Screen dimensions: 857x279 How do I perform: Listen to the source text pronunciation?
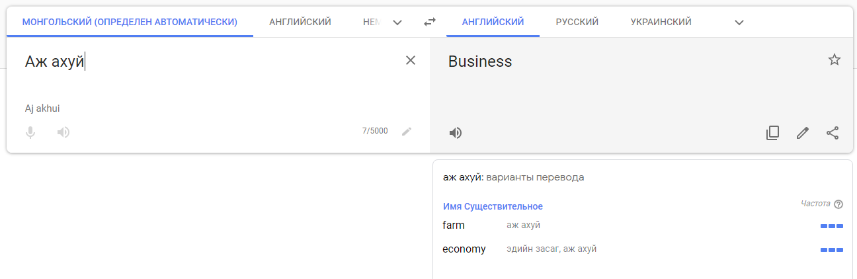(63, 132)
